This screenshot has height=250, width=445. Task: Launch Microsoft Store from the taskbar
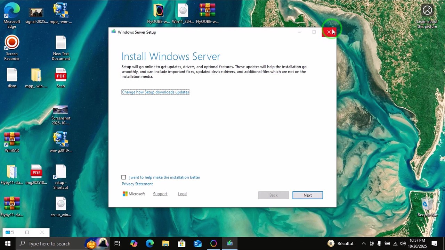click(181, 243)
